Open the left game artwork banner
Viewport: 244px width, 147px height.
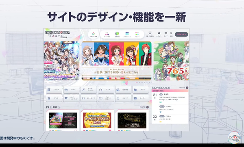[x=62, y=61]
